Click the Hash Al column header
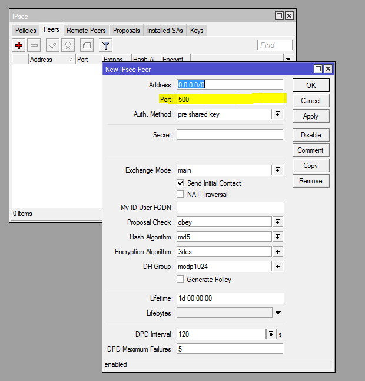The image size is (365, 381). click(146, 59)
